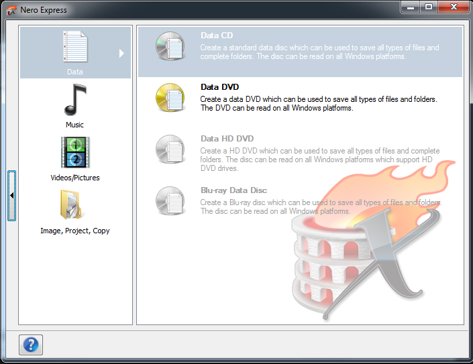Open the Videos/Pictures film strip icon
The width and height of the screenshot is (473, 364).
tap(75, 152)
